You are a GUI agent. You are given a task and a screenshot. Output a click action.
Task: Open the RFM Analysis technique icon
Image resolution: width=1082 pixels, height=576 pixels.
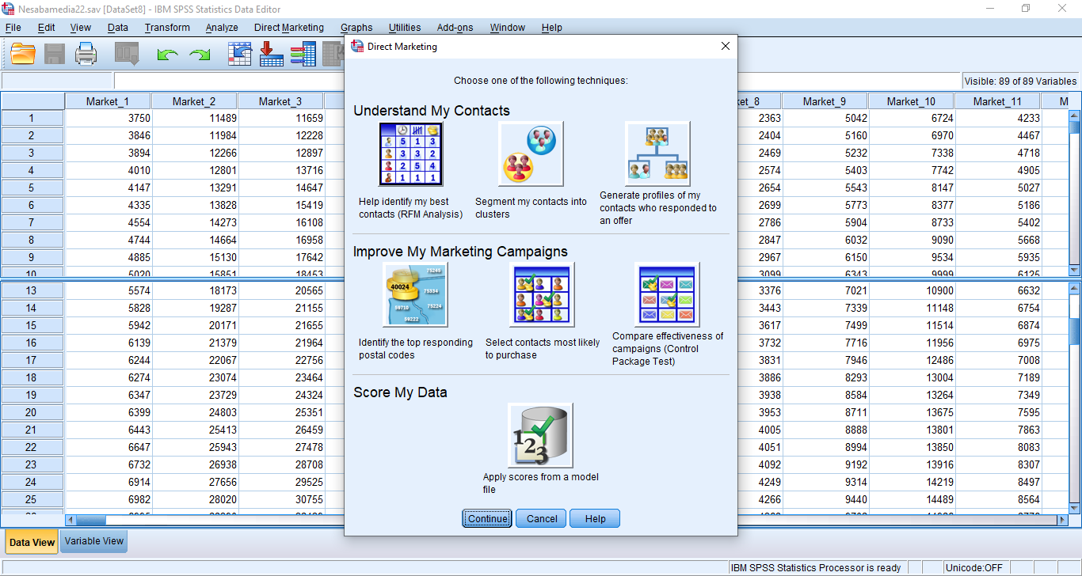[x=410, y=155]
